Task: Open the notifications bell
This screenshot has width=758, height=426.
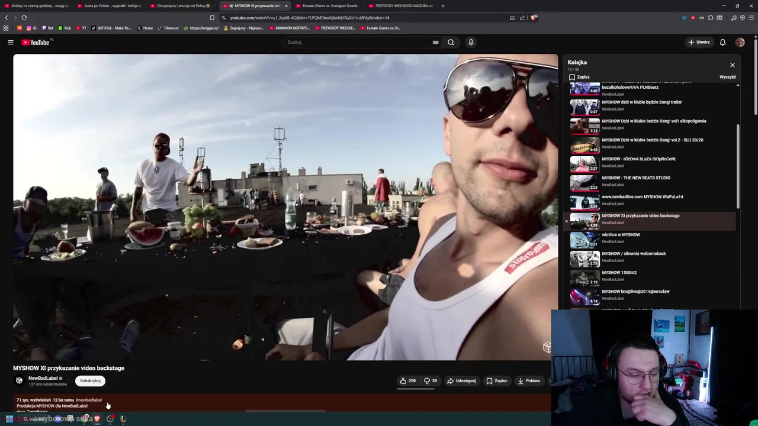Action: 722,42
